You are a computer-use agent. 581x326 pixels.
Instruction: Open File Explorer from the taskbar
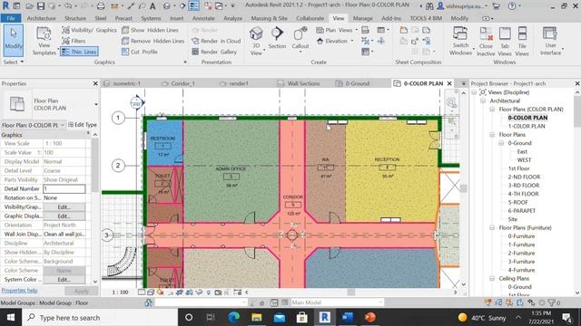point(256,318)
